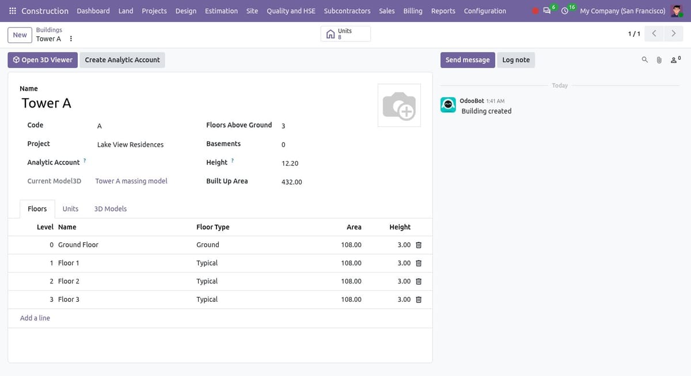Show followers list icon

click(x=675, y=59)
